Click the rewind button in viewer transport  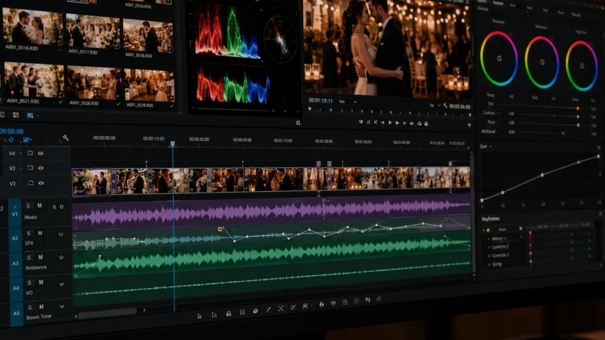click(x=383, y=122)
